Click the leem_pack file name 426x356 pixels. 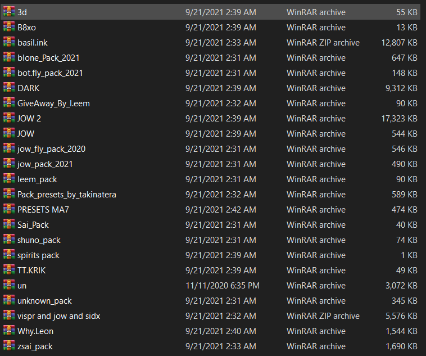pos(37,179)
